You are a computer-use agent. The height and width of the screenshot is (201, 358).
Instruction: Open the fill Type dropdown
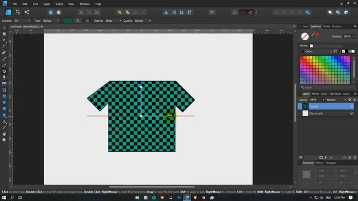[51, 21]
